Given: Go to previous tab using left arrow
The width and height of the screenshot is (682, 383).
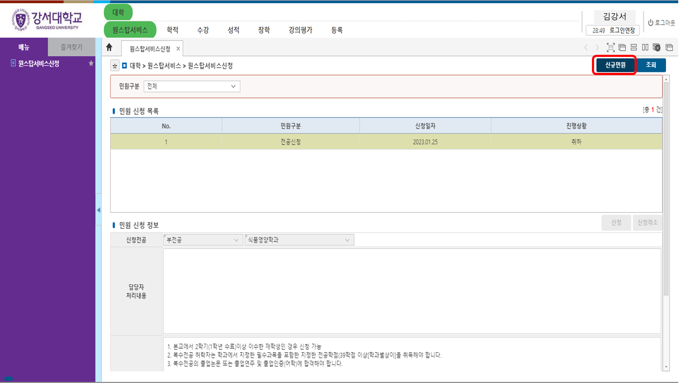Looking at the screenshot, I should (x=587, y=47).
